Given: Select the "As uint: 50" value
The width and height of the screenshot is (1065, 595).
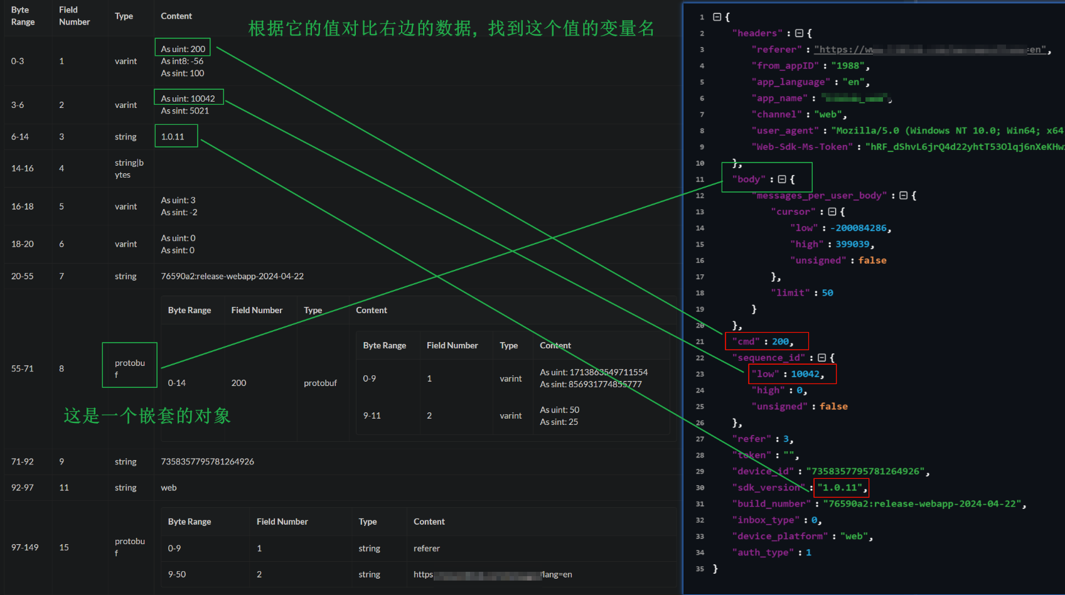Looking at the screenshot, I should 560,410.
